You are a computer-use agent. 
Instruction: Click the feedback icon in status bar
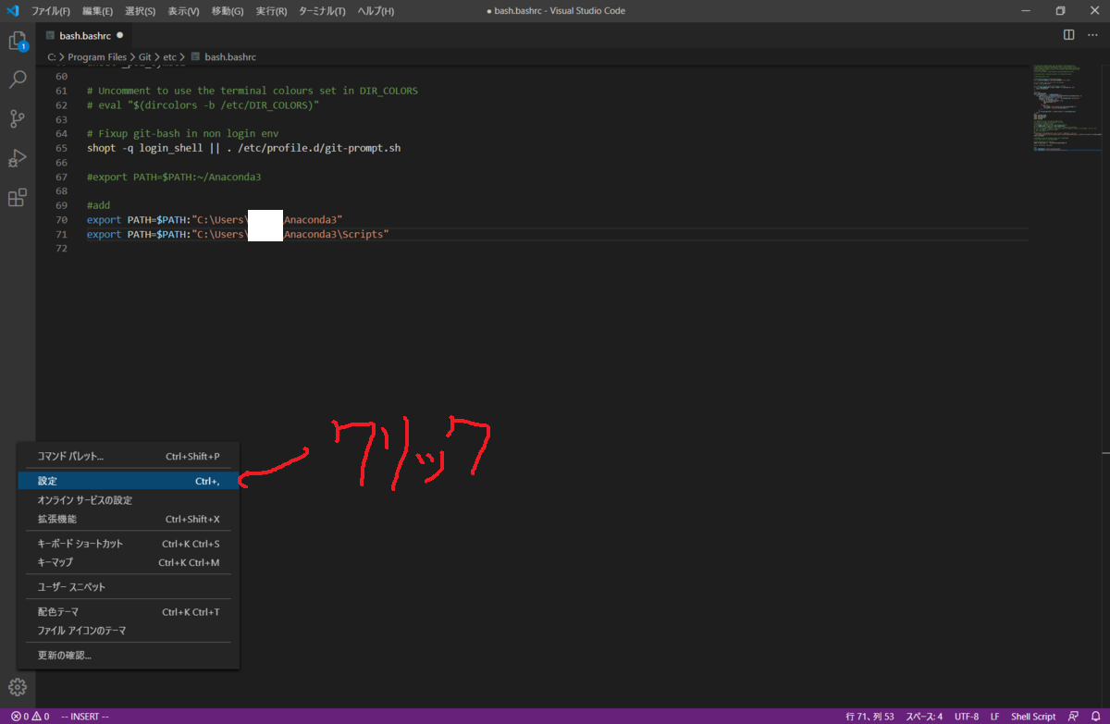pos(1073,717)
